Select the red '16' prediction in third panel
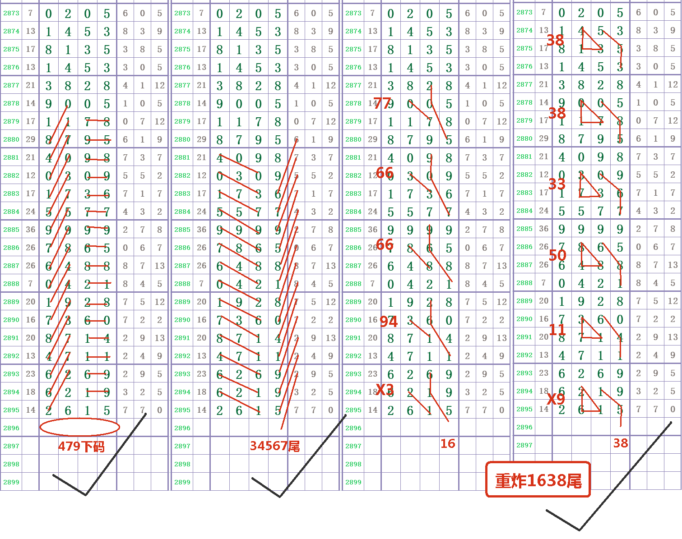Image resolution: width=682 pixels, height=539 pixels. coord(448,444)
